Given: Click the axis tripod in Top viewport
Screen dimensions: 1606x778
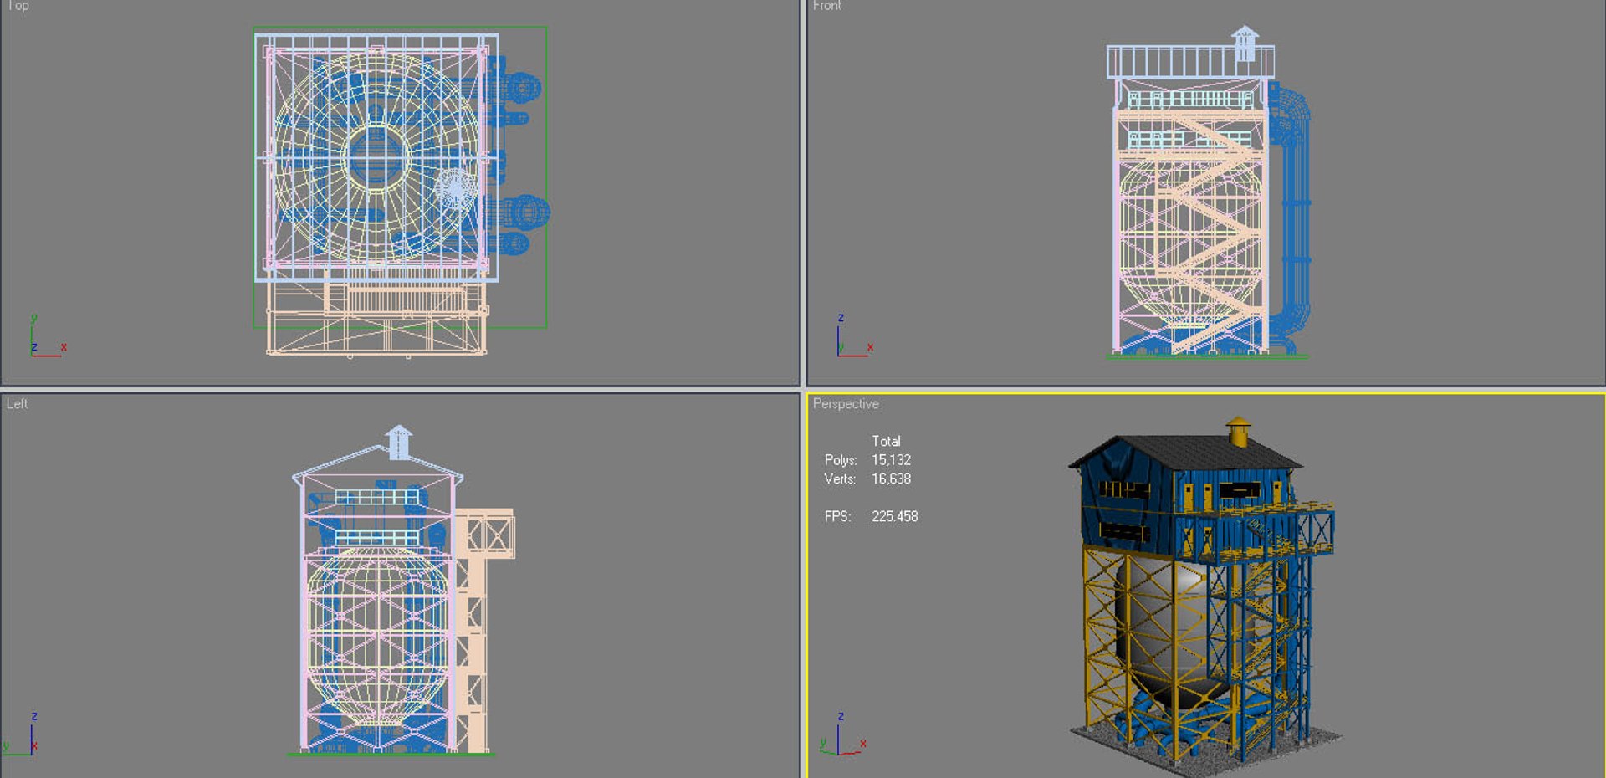Looking at the screenshot, I should [48, 336].
